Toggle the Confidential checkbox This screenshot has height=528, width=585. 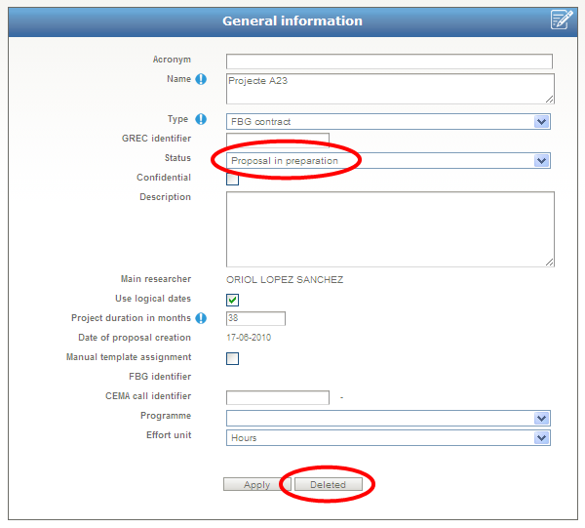(x=232, y=179)
